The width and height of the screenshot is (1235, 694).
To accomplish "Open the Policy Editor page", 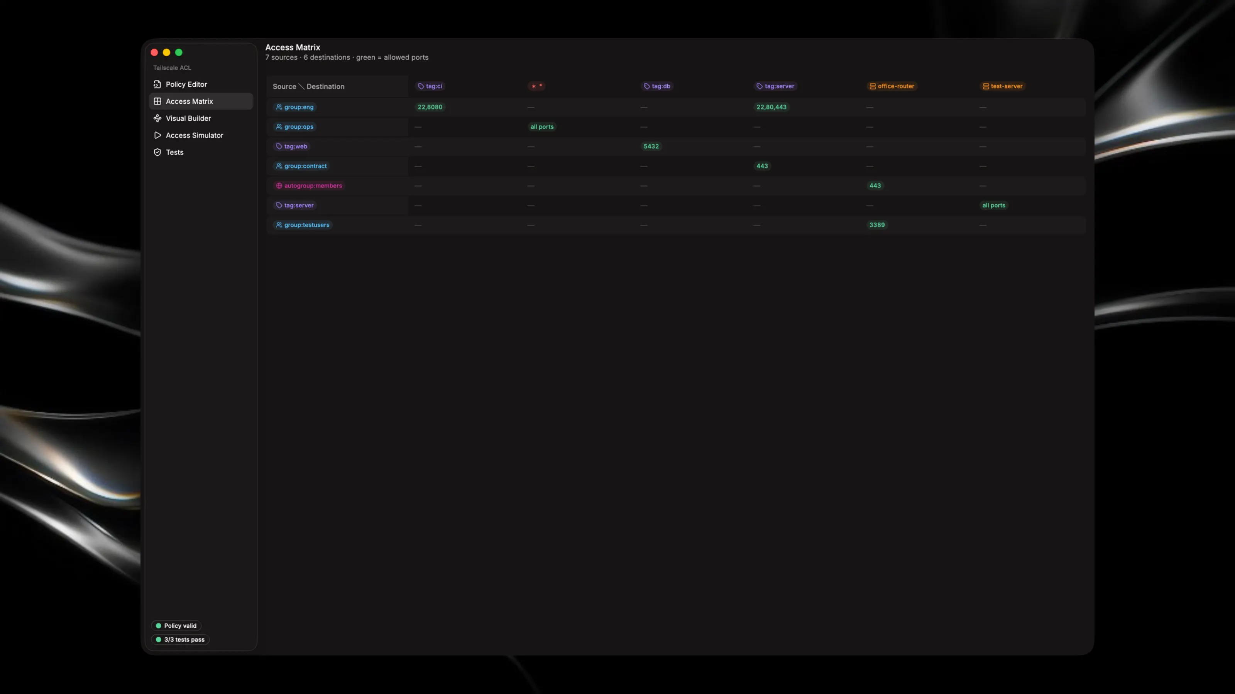I will tap(201, 84).
